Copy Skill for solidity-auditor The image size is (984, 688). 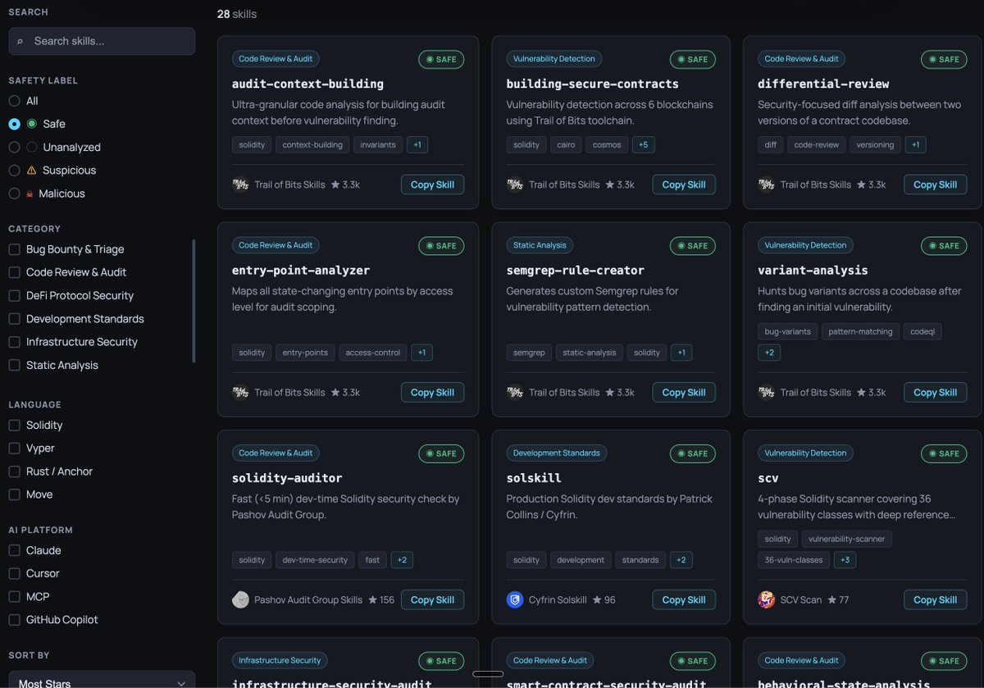[x=432, y=599]
